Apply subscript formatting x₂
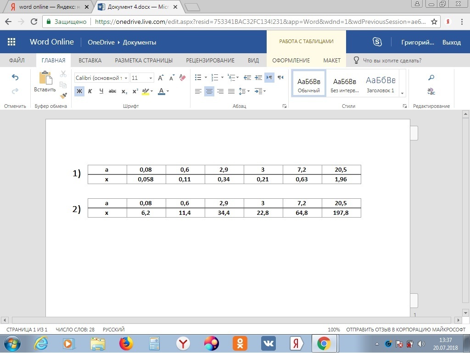Viewport: 470px width, 353px height. (x=124, y=91)
